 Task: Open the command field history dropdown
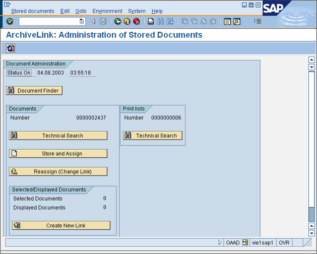pos(82,21)
